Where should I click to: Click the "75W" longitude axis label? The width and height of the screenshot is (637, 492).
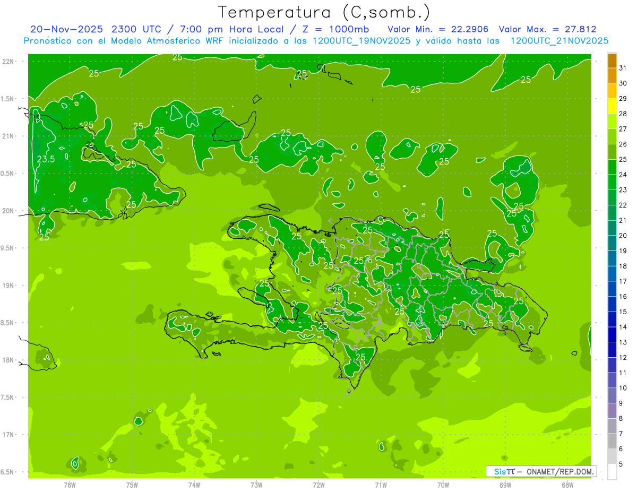pos(132,485)
